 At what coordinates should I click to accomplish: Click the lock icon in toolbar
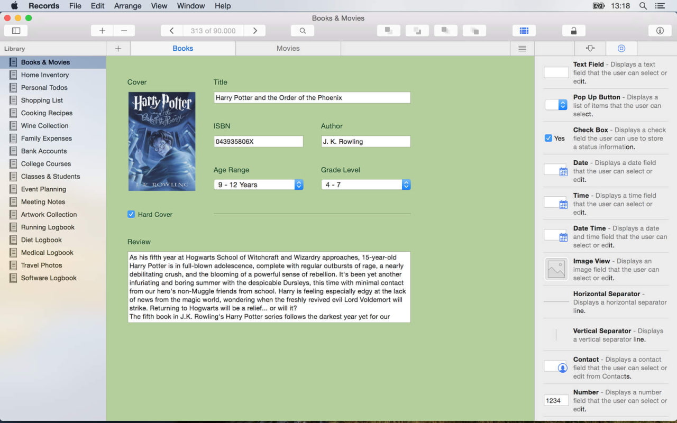(x=573, y=31)
